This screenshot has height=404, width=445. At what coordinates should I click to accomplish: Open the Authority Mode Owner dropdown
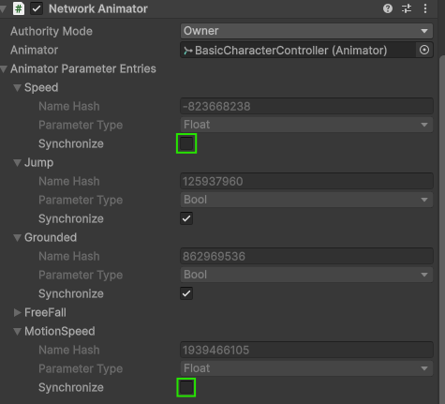[x=306, y=31]
